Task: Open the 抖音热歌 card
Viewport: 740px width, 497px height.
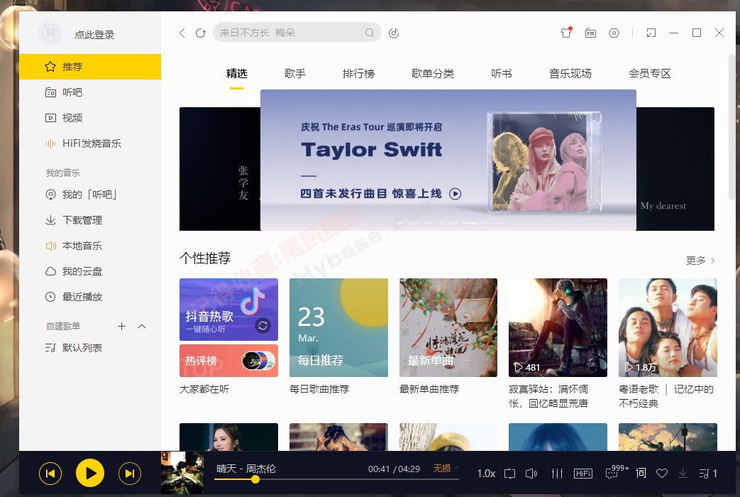Action: (x=228, y=310)
